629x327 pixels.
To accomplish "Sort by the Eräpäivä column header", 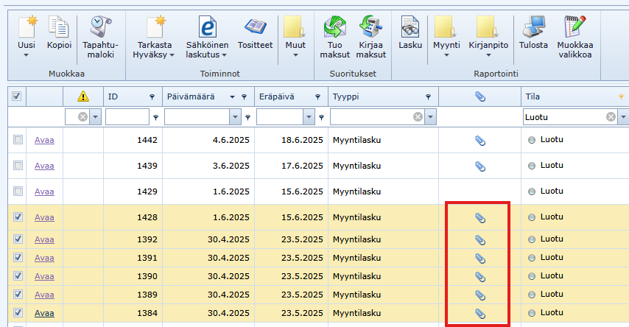I will point(276,96).
